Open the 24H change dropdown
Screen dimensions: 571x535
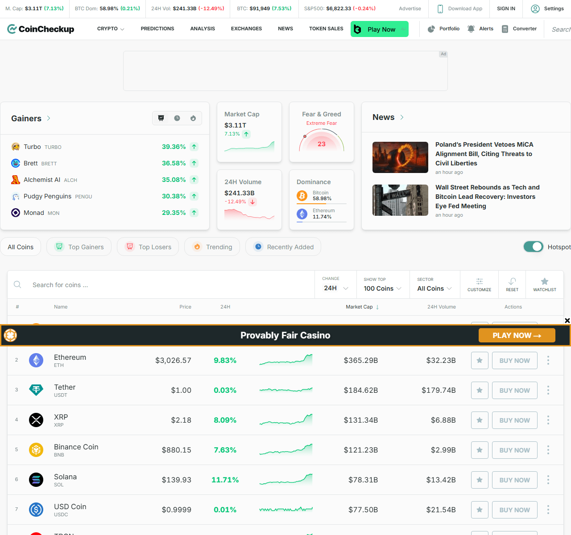point(335,288)
